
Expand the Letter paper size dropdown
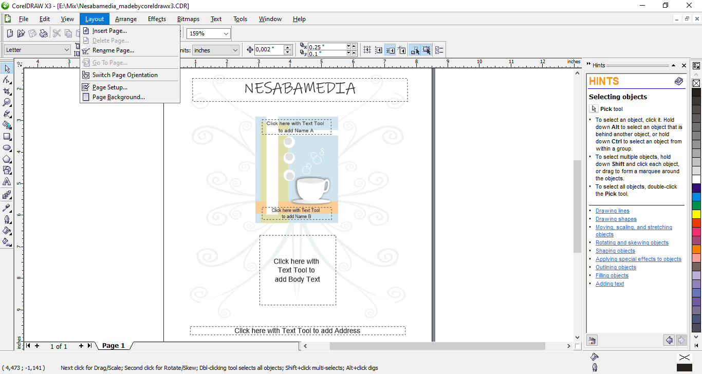(67, 50)
